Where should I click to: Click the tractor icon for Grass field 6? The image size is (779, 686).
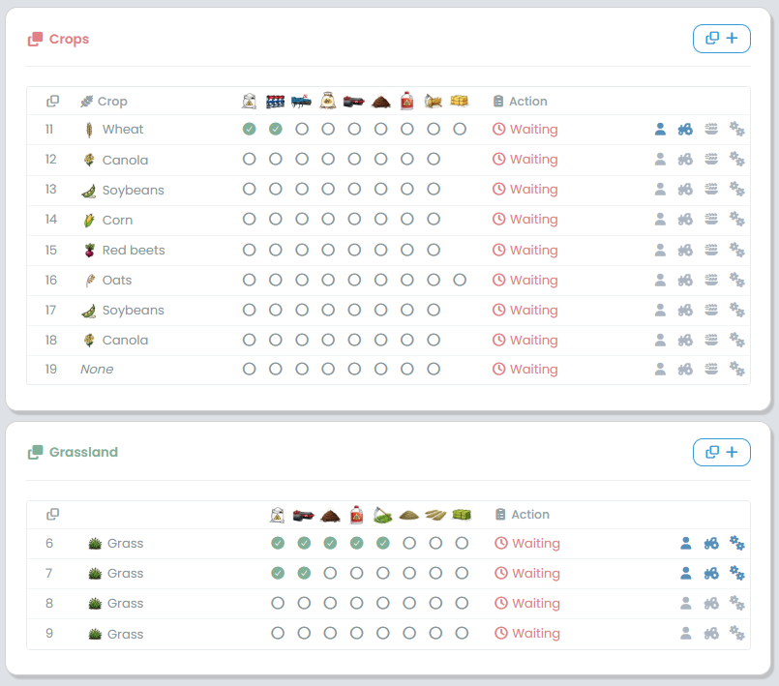711,543
